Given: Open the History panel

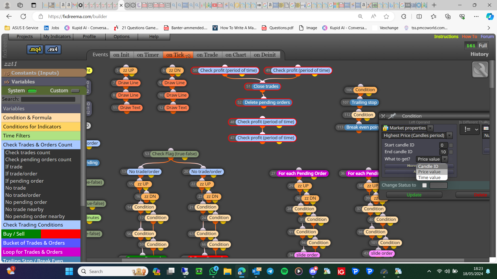Looking at the screenshot, I should [x=479, y=54].
